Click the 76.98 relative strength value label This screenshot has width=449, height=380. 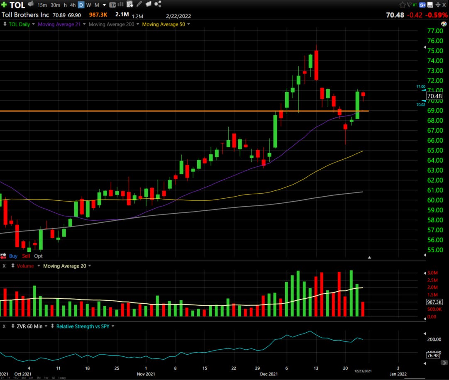(433, 356)
